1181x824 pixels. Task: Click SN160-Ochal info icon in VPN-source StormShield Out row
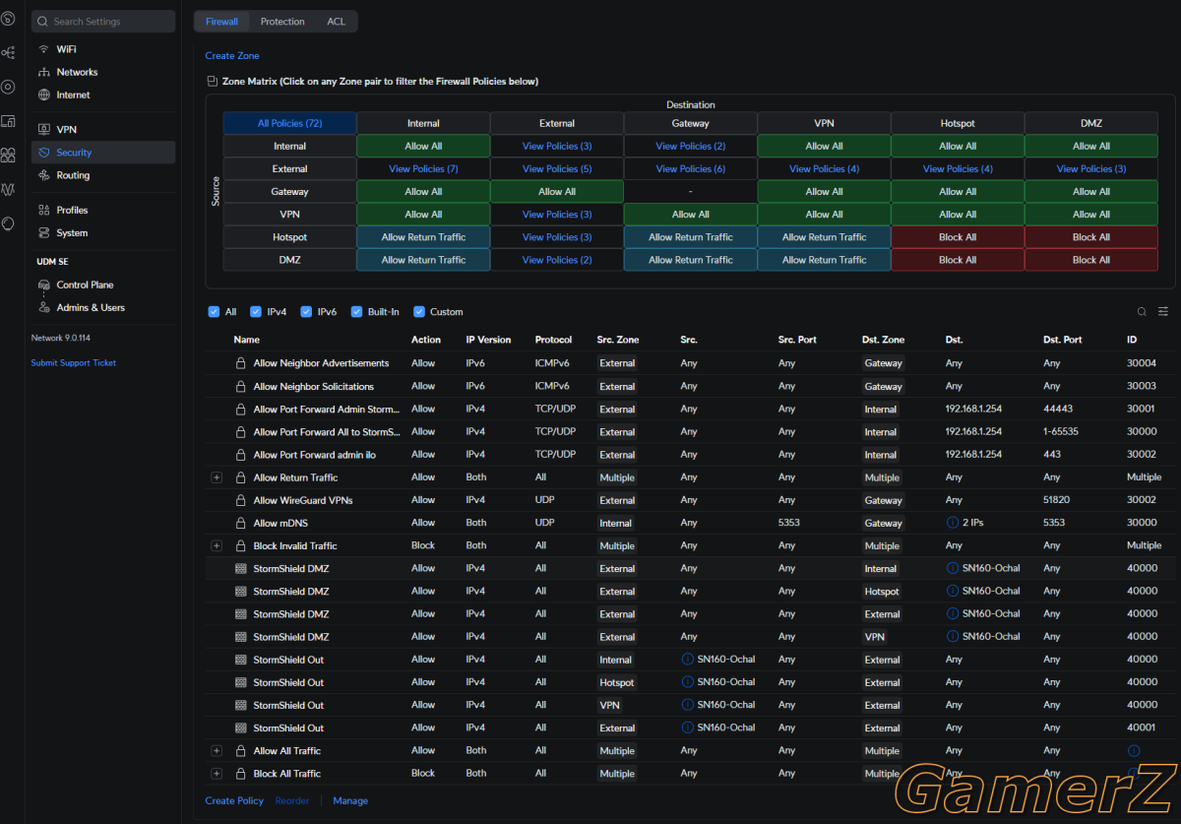687,705
